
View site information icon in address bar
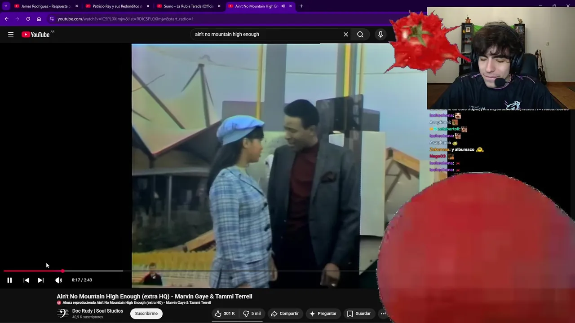point(52,19)
